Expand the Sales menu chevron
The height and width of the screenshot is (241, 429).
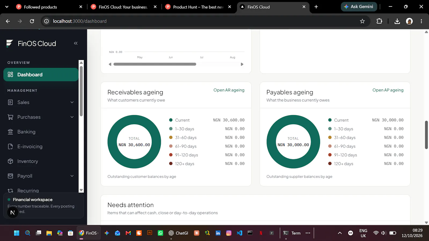pyautogui.click(x=72, y=102)
